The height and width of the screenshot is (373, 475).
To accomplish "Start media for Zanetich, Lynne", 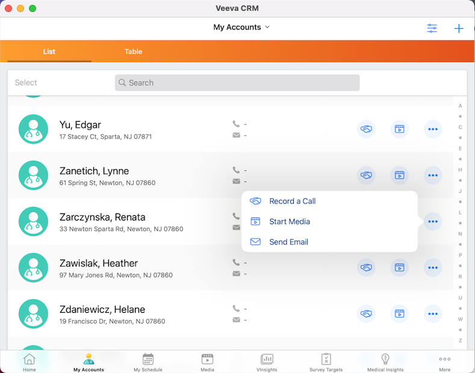I will 399,175.
